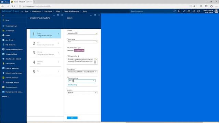Go to Gitlab breadcrumb

(x=58, y=11)
